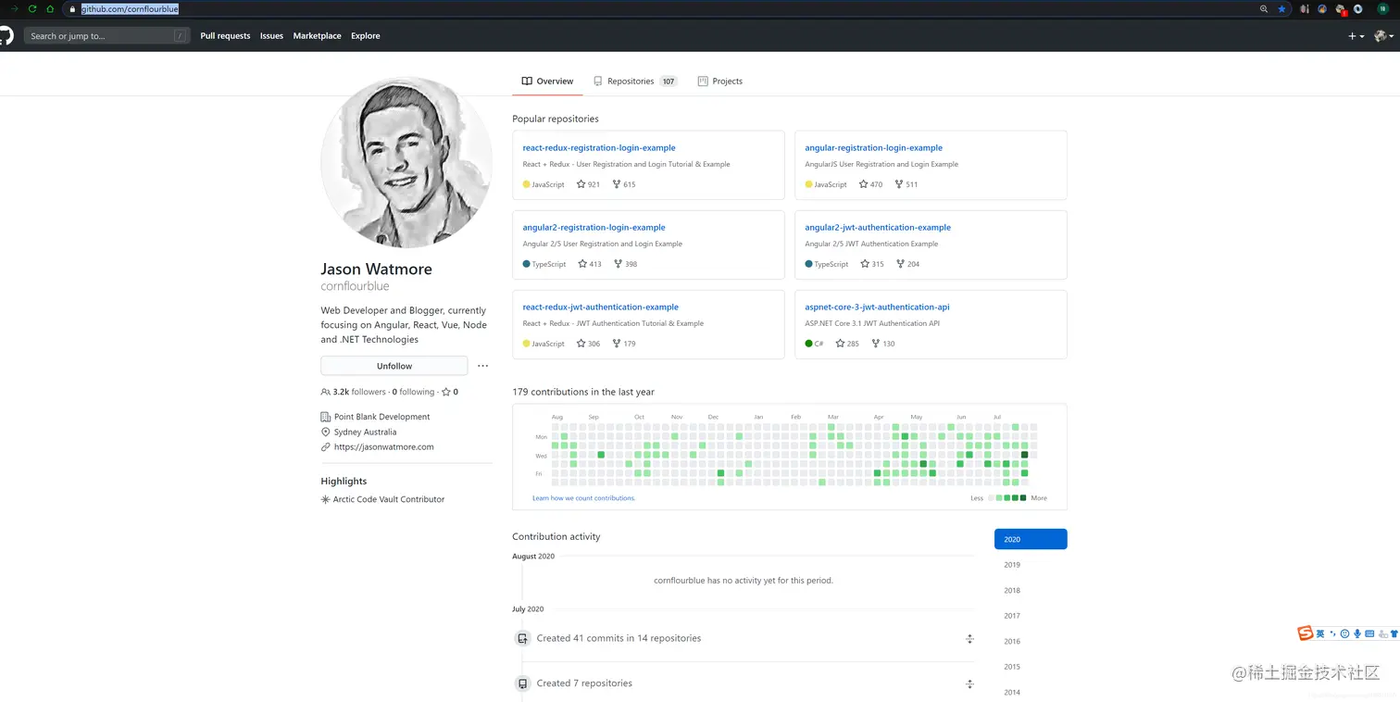Select year 2017 in contribution filter

click(x=1012, y=616)
